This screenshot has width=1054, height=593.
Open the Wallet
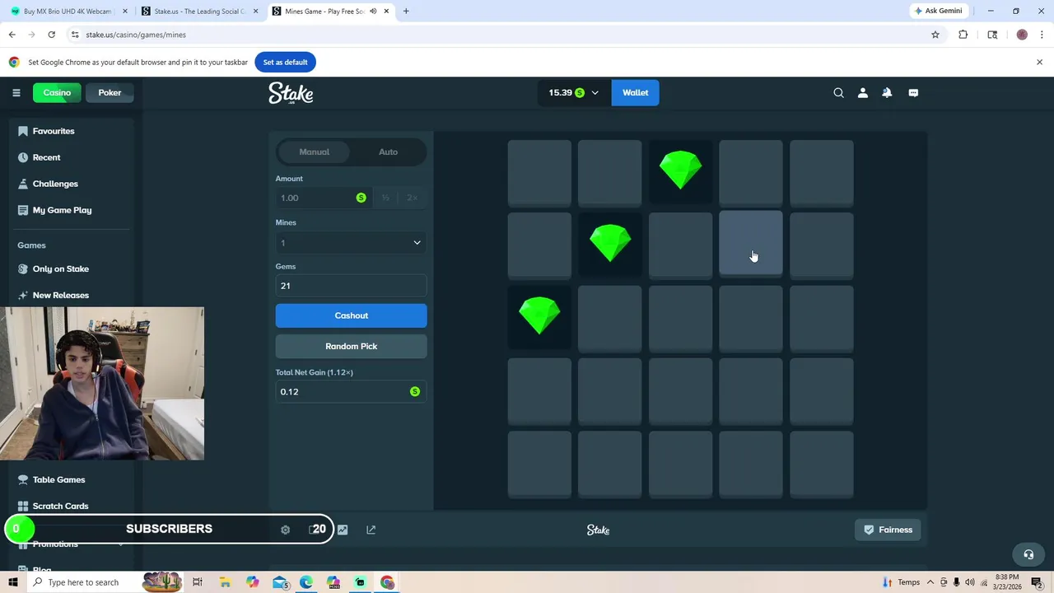click(x=635, y=93)
